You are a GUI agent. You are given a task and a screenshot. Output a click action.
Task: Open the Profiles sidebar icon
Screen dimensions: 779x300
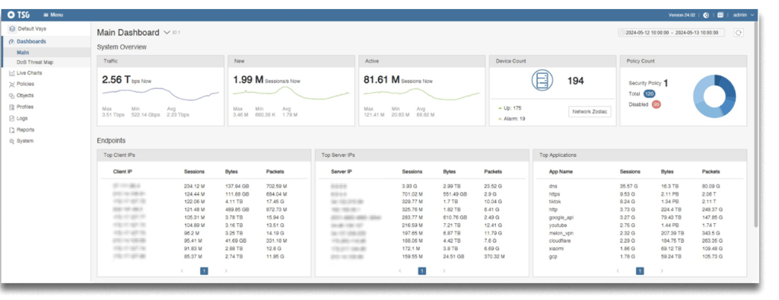click(12, 107)
